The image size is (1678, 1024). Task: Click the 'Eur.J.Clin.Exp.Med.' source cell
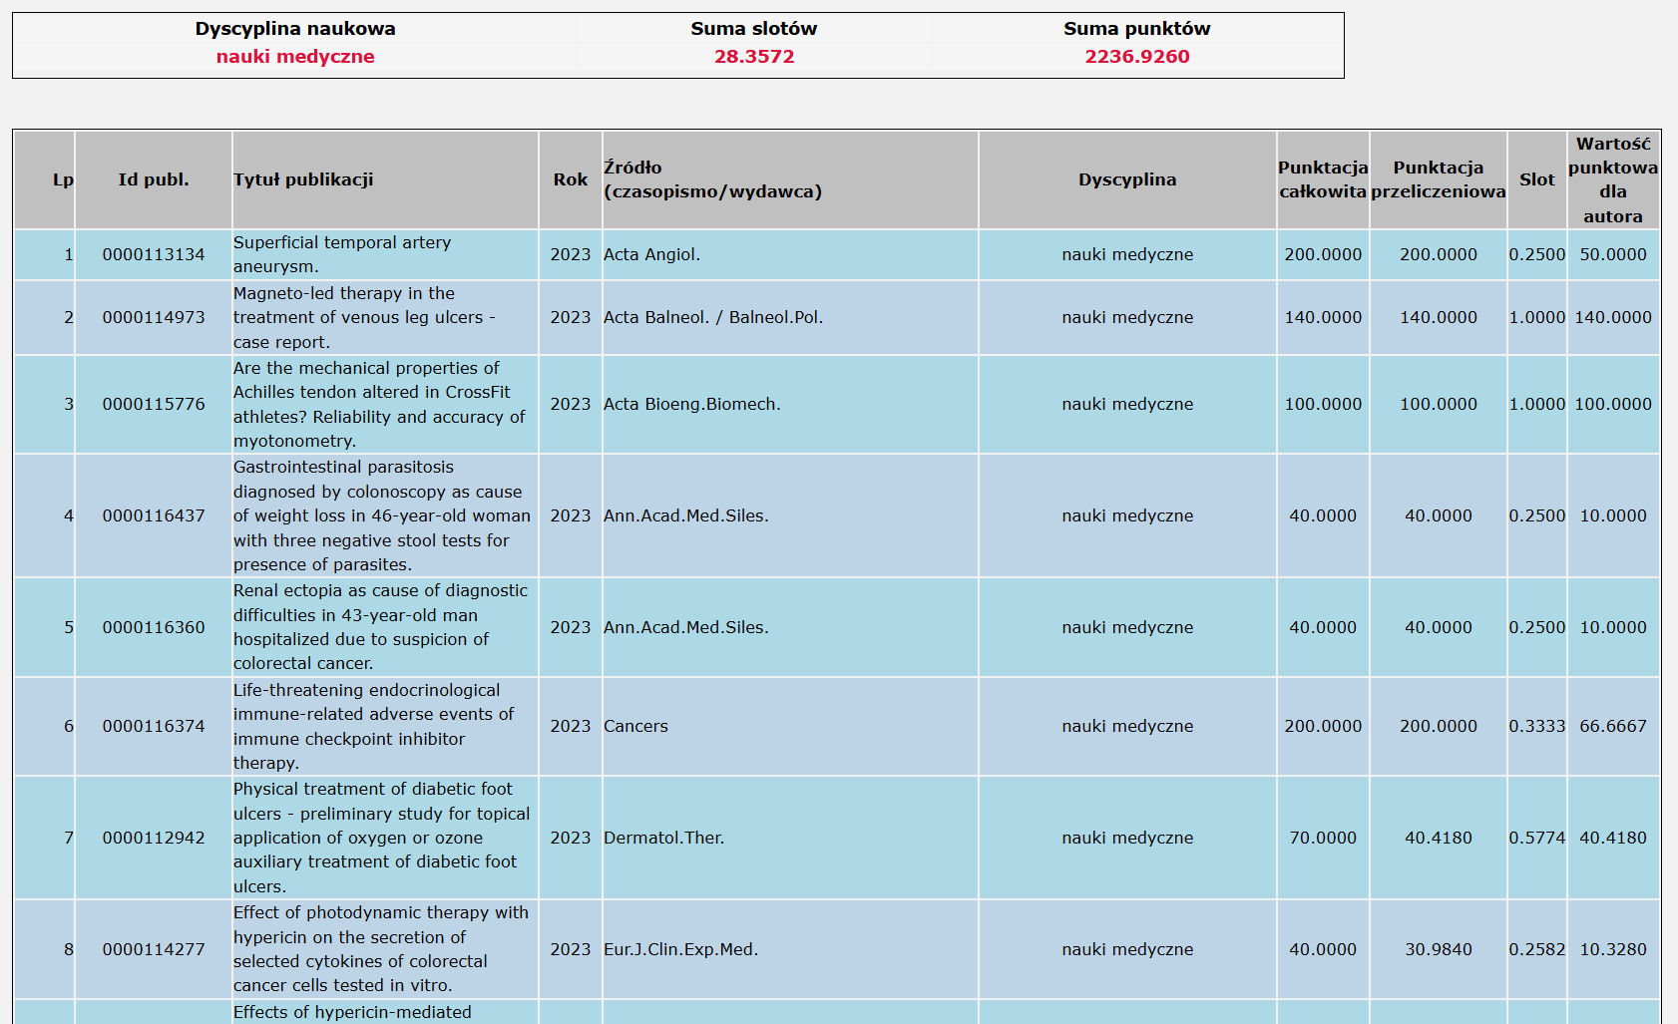click(680, 949)
